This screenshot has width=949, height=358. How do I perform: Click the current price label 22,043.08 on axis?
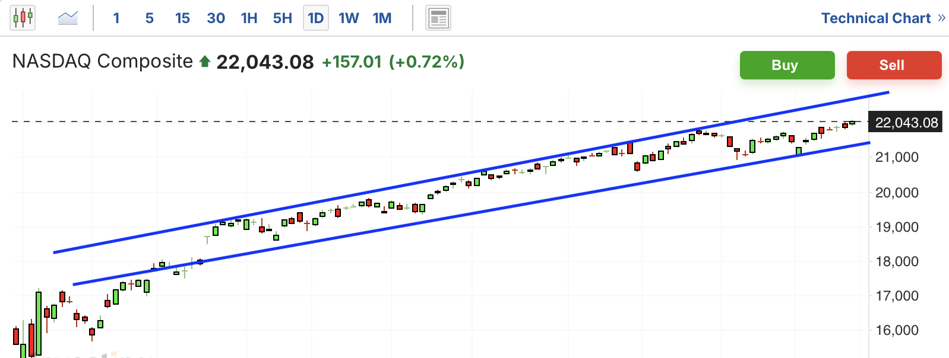[906, 123]
